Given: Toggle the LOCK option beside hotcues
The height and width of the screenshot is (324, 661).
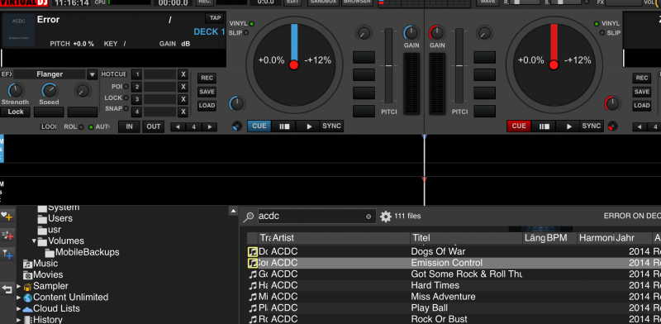Looking at the screenshot, I should 126,98.
